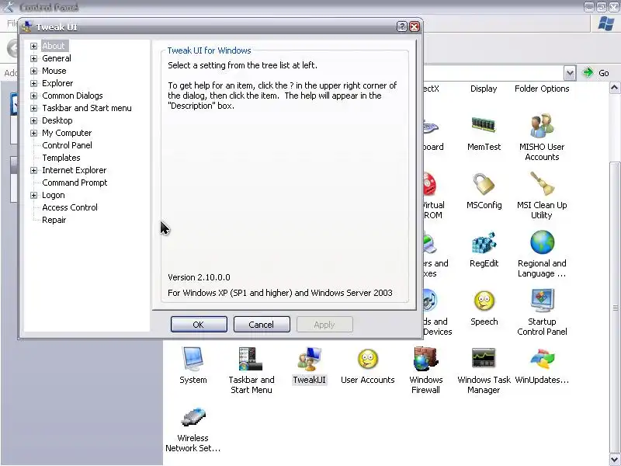This screenshot has height=466, width=621.
Task: Click the Cancel button
Action: click(x=262, y=325)
